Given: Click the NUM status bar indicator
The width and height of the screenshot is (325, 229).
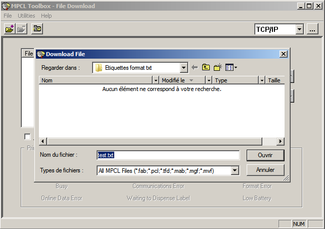Looking at the screenshot, I should tap(299, 224).
